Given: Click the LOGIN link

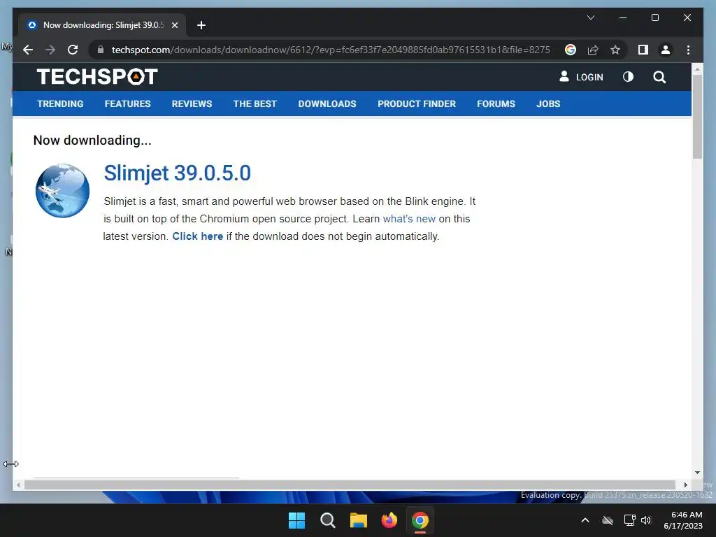Looking at the screenshot, I should click(581, 77).
